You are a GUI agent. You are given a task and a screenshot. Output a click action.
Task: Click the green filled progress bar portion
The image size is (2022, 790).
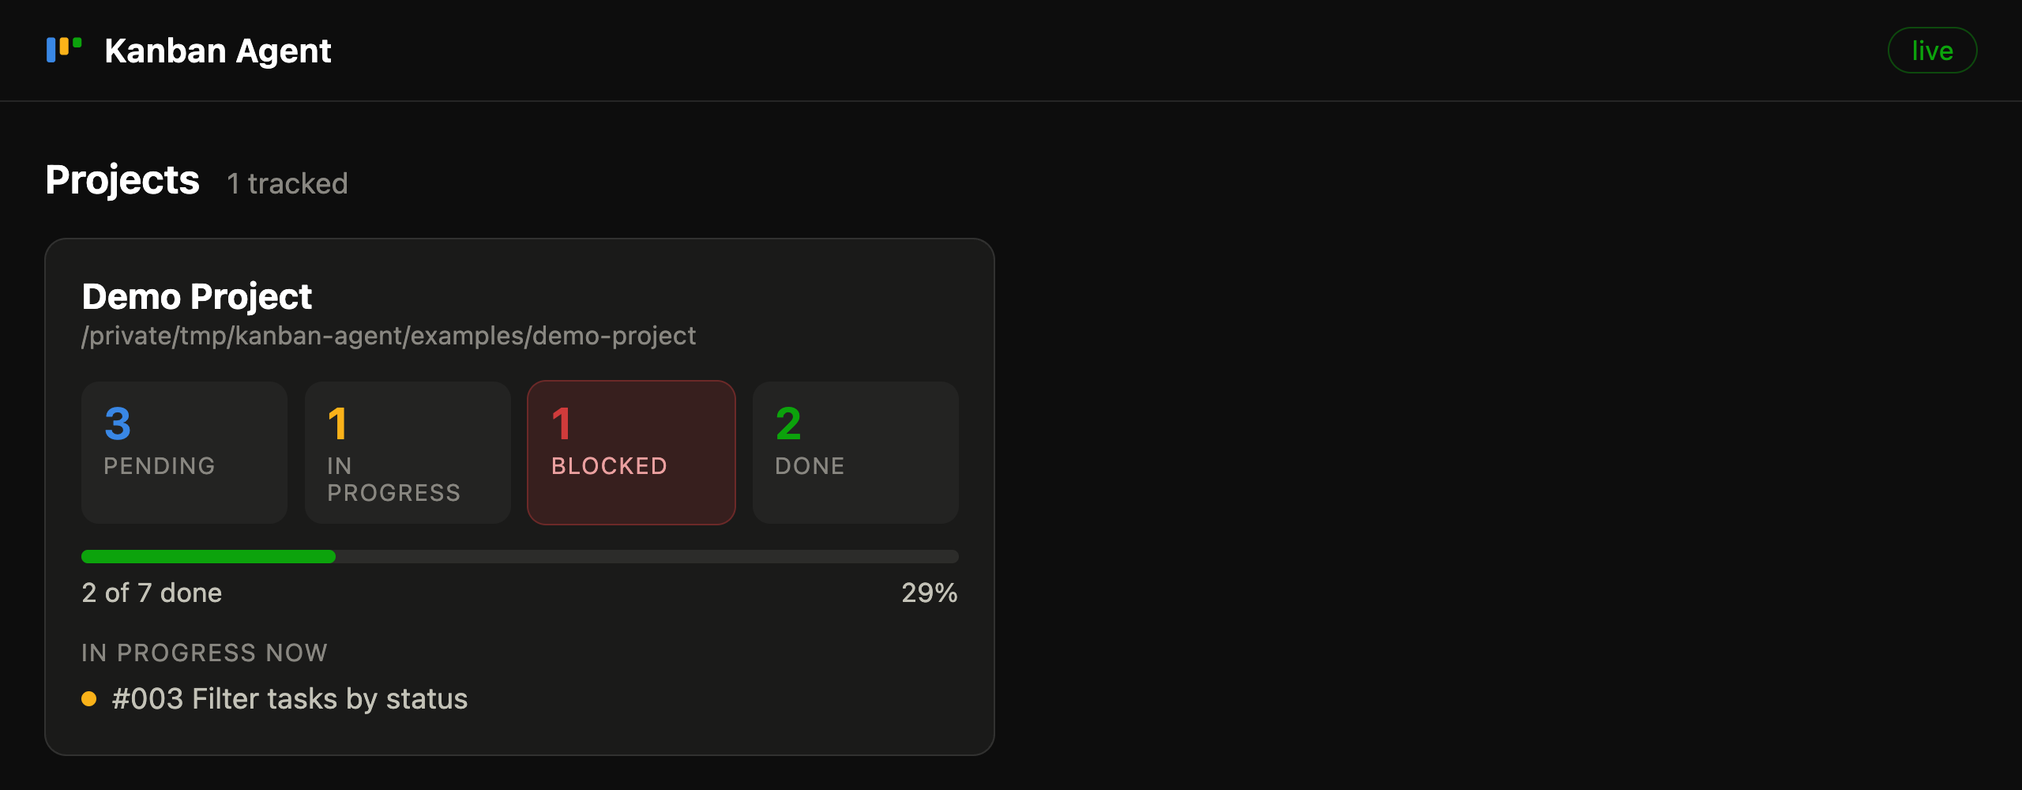[x=209, y=556]
